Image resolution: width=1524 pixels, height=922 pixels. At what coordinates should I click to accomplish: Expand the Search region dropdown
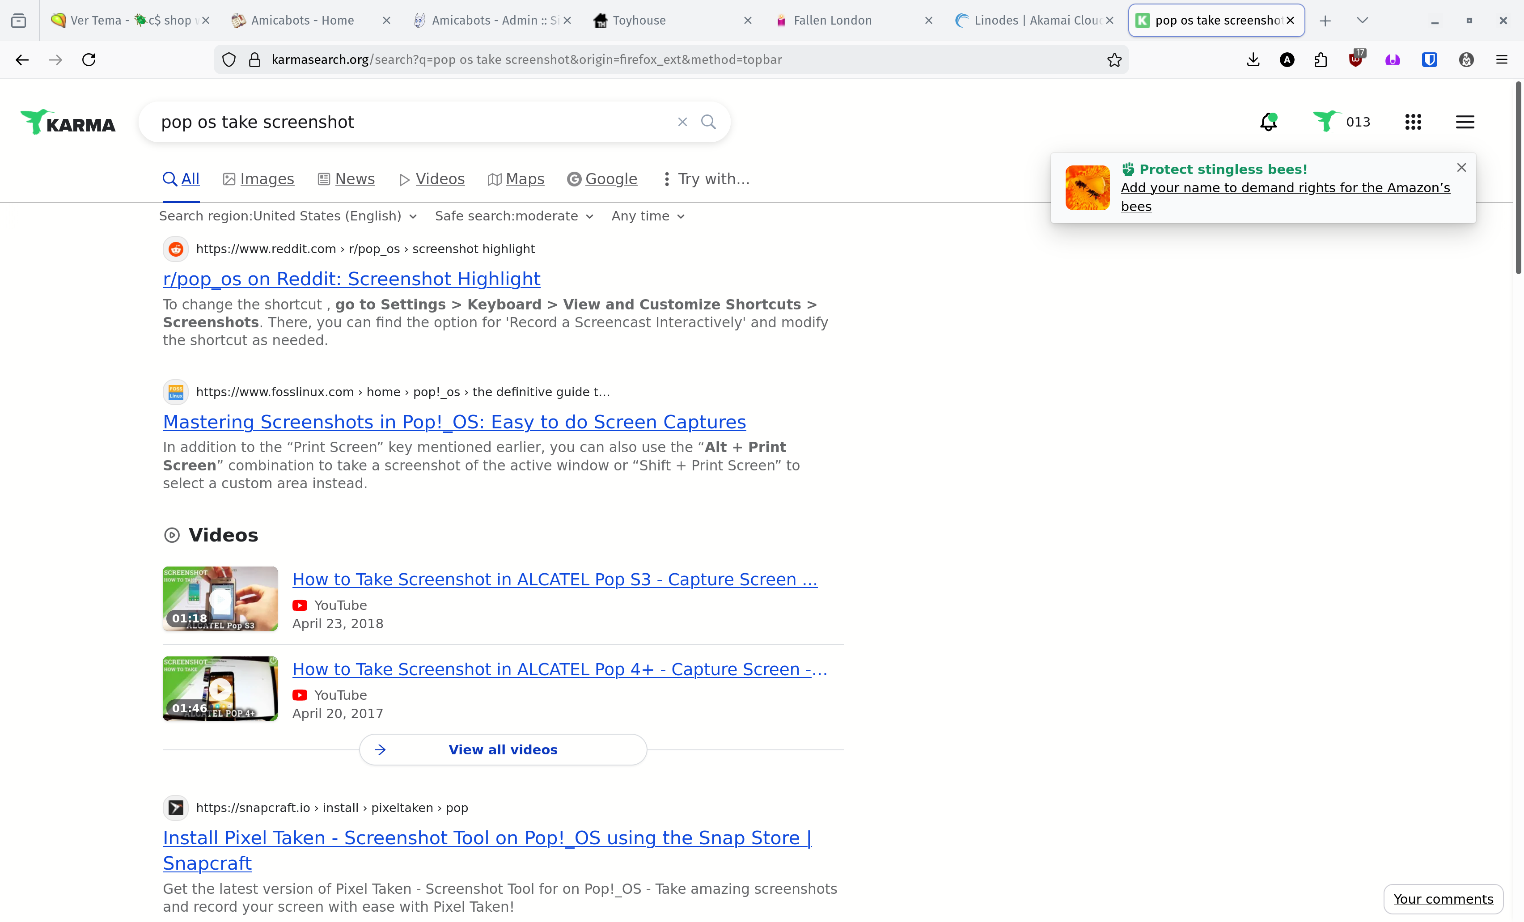tap(288, 216)
